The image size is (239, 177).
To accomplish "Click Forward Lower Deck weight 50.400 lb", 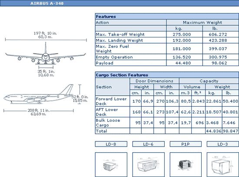I will 230,101.
